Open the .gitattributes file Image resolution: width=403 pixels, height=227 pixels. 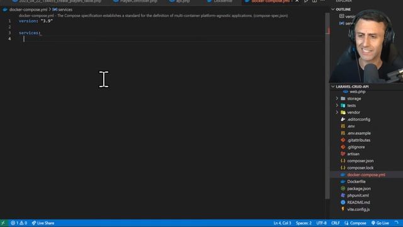[358, 140]
